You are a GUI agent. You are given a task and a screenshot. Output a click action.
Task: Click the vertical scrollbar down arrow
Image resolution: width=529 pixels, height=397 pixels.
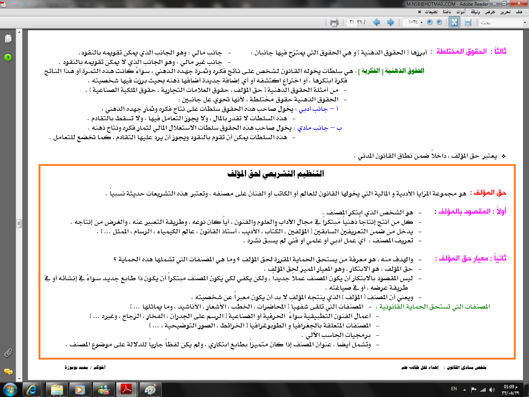click(x=19, y=378)
